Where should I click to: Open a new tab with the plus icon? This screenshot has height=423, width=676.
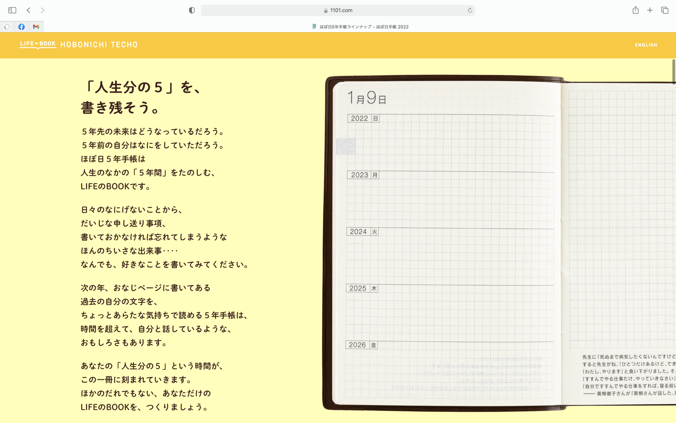650,10
